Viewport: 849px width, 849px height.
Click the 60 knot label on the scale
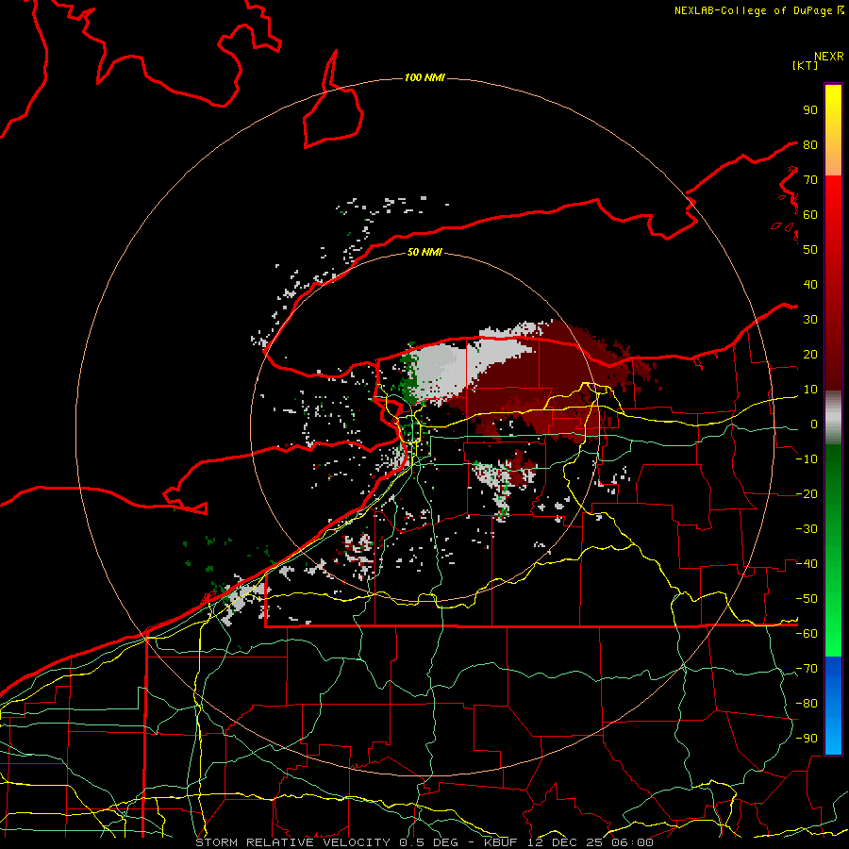coord(810,214)
